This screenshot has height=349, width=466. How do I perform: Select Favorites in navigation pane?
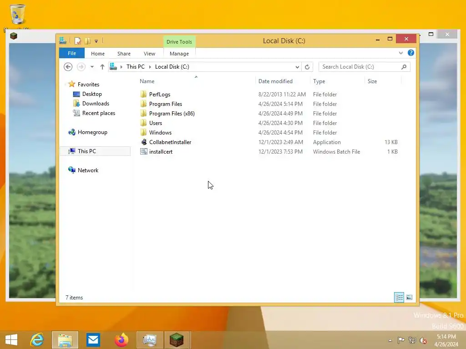click(88, 84)
